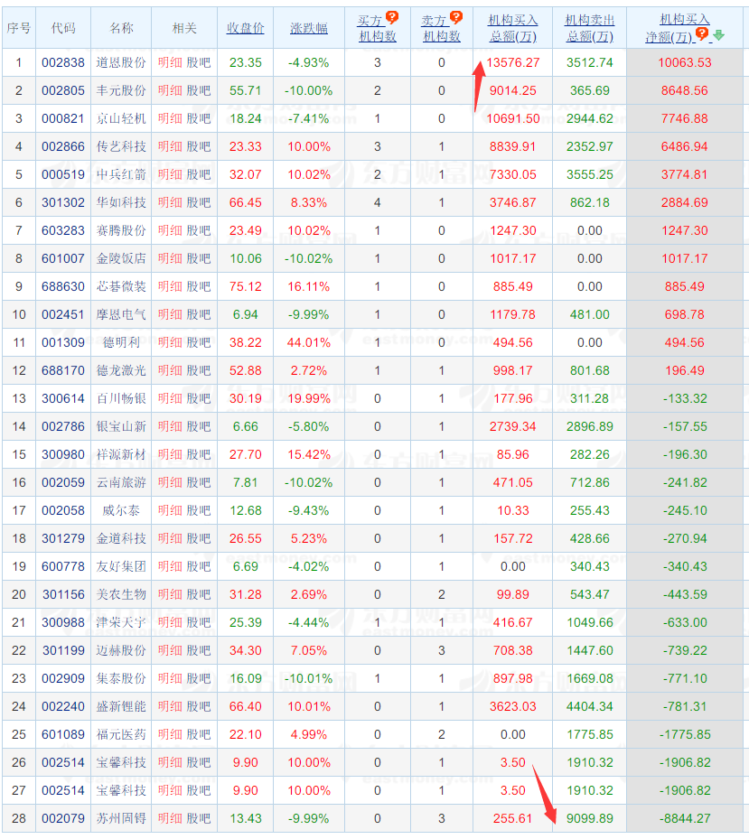Screen dimensions: 749x839
Task: Open the 中兵红箭 stock name link
Action: [x=121, y=174]
